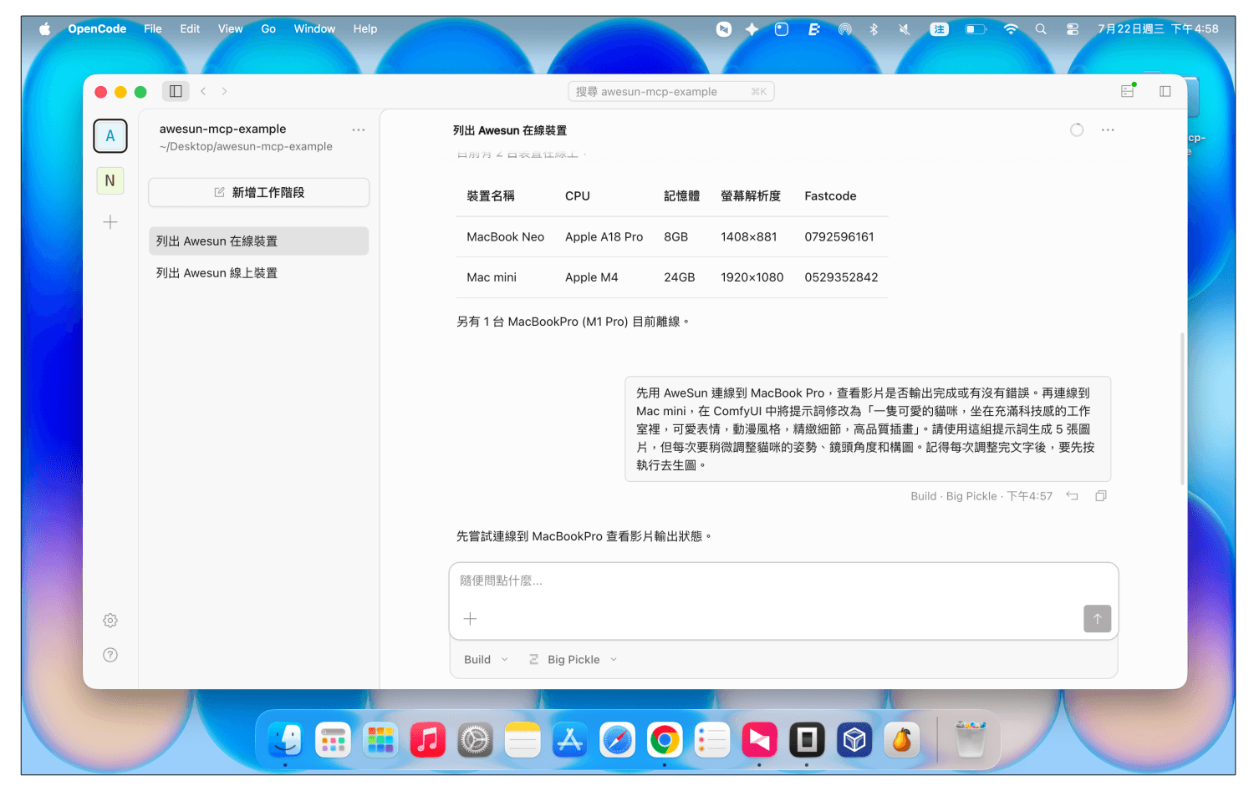This screenshot has height=796, width=1254.
Task: Open Control Center in the menu bar
Action: click(x=1073, y=29)
